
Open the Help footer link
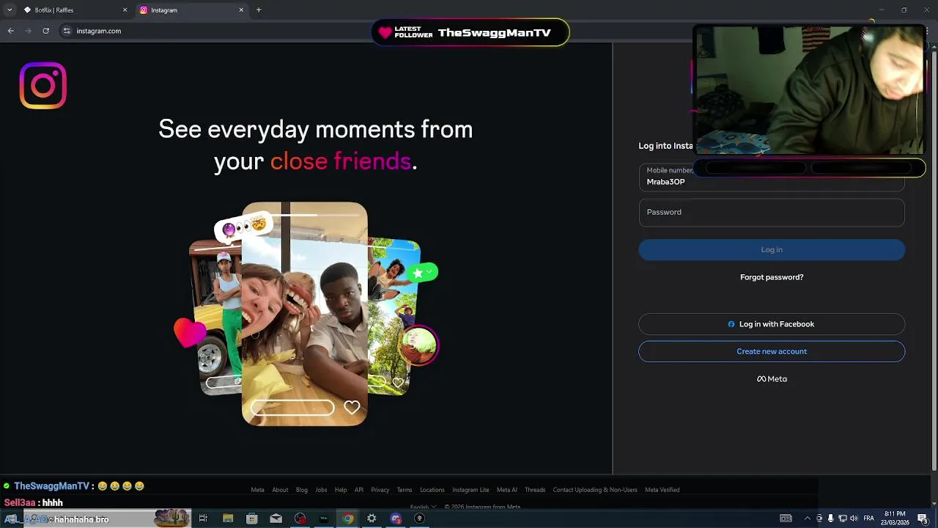[341, 490]
